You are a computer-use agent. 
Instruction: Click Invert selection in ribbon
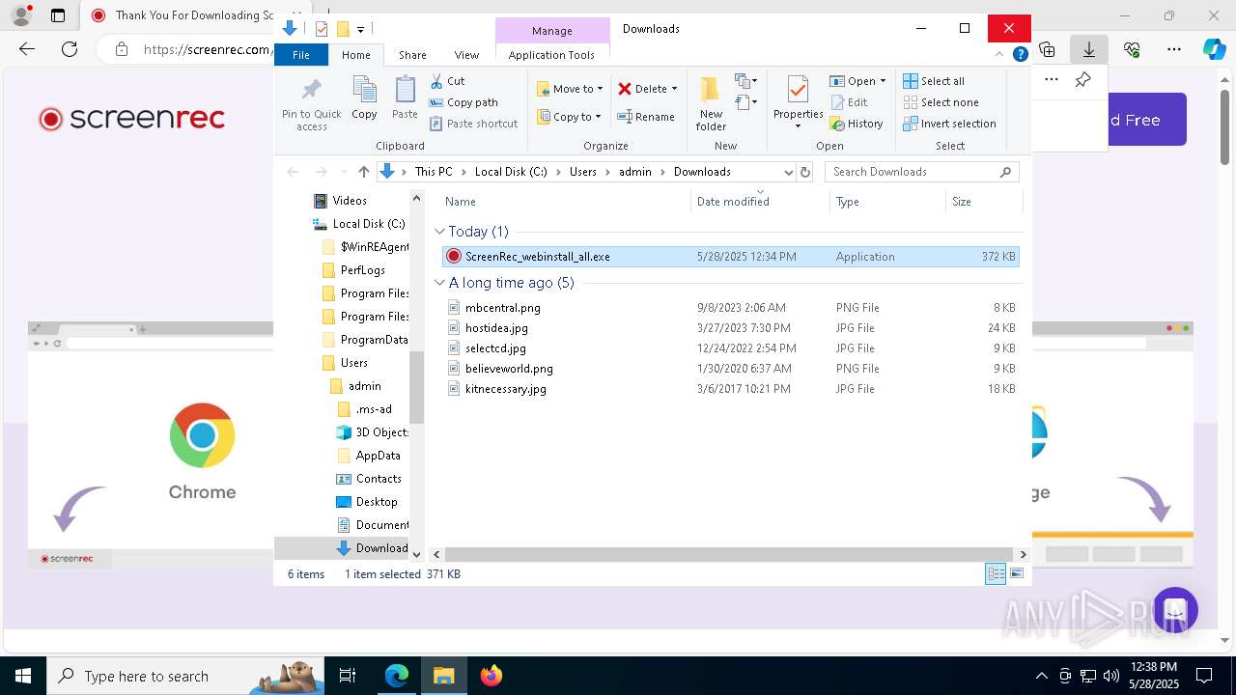[x=949, y=124]
